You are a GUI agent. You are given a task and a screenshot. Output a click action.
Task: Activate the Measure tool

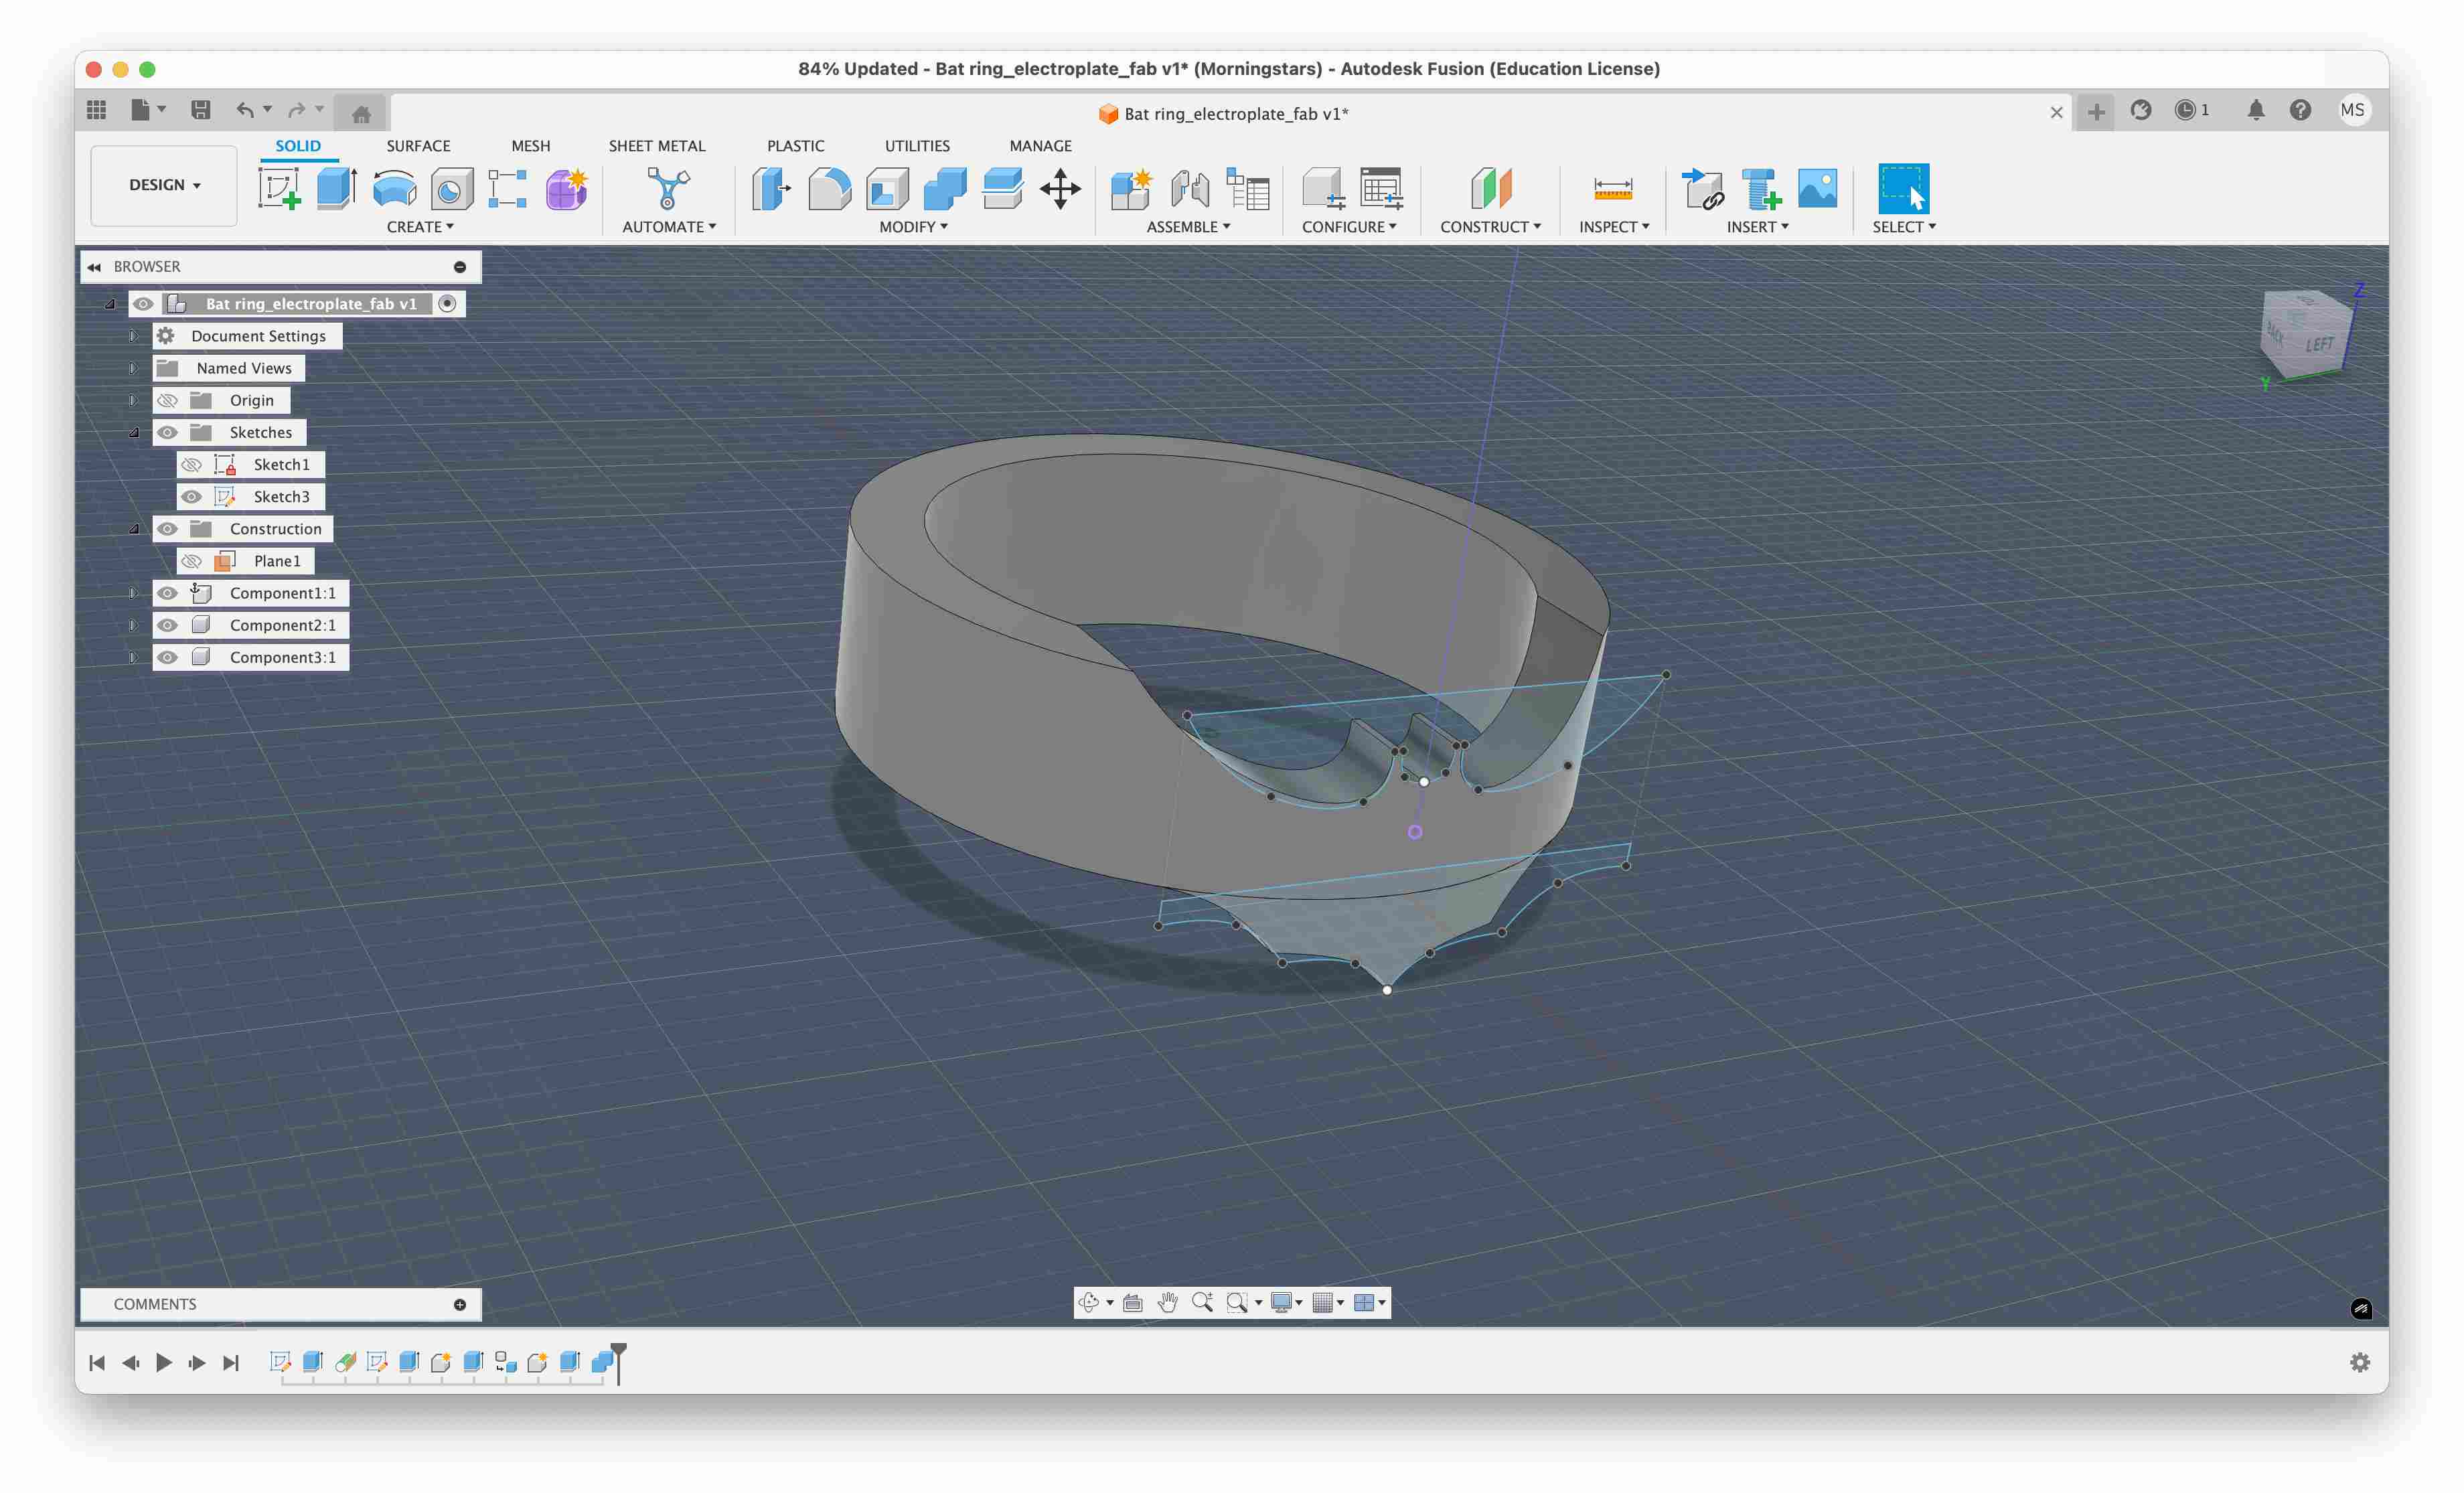(1613, 188)
